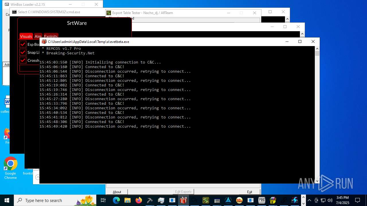This screenshot has width=367, height=206.
Task: Open Task View from the taskbar
Action: coord(103,200)
